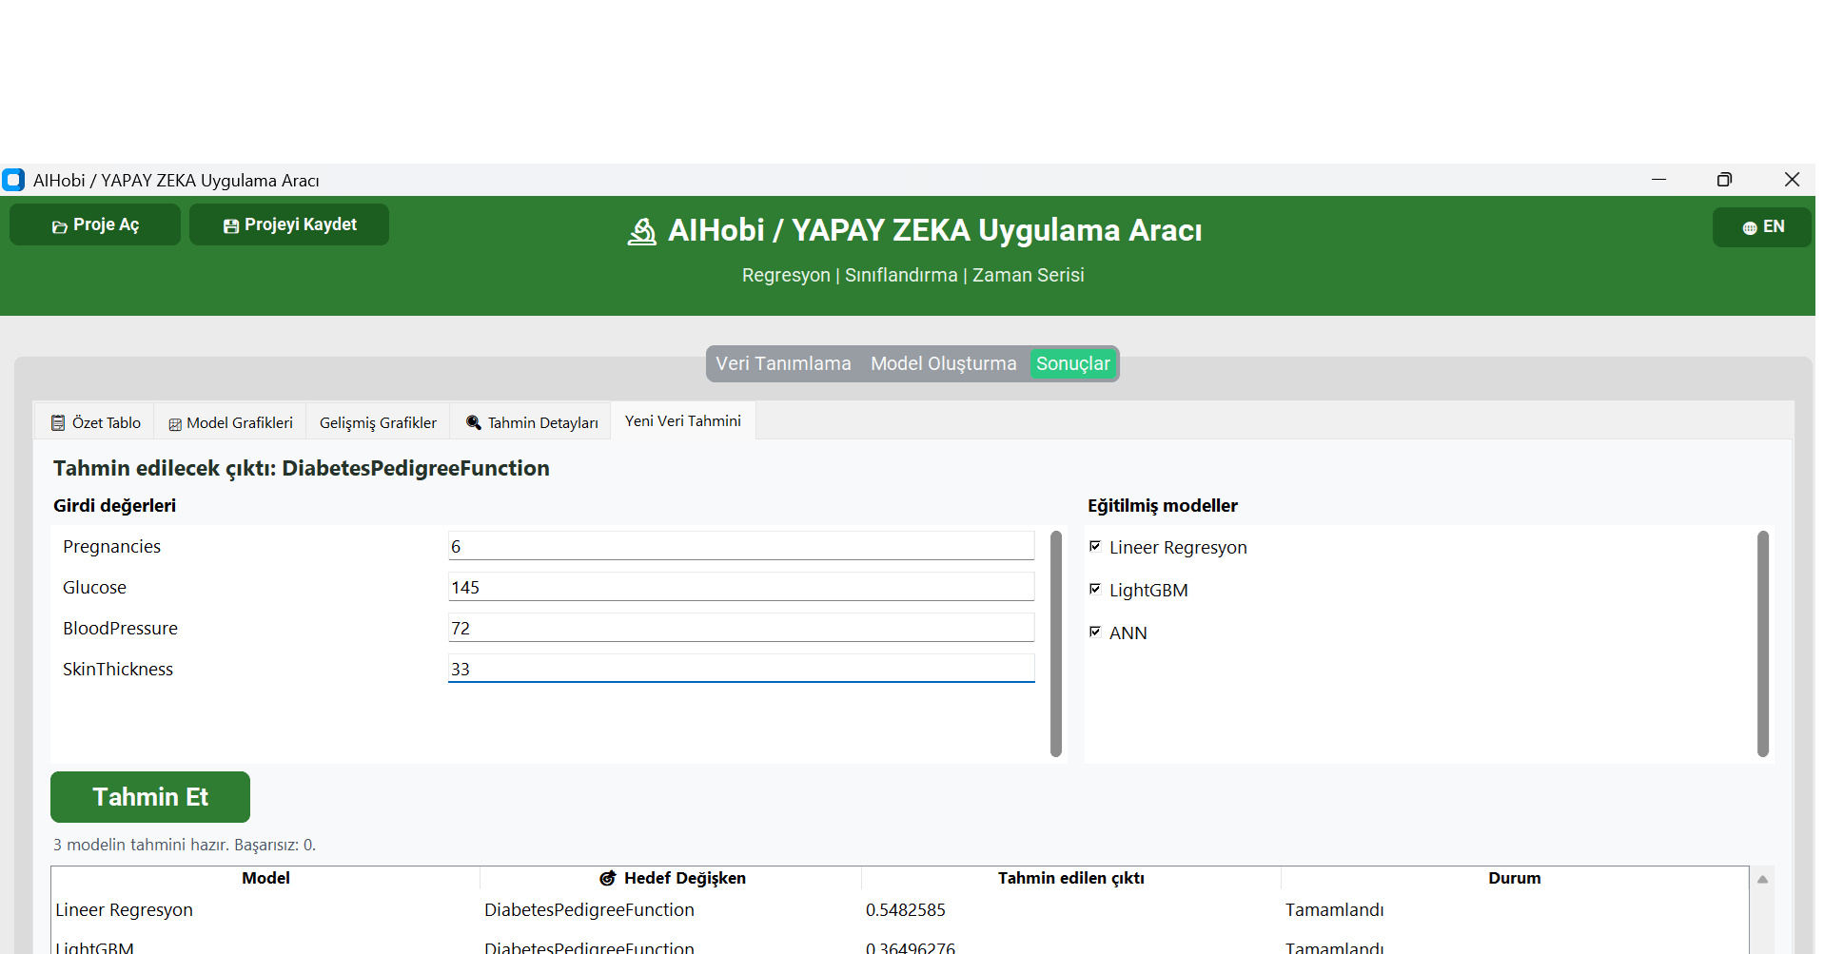1824x954 pixels.
Task: Click the Tahmin Et button
Action: (150, 797)
